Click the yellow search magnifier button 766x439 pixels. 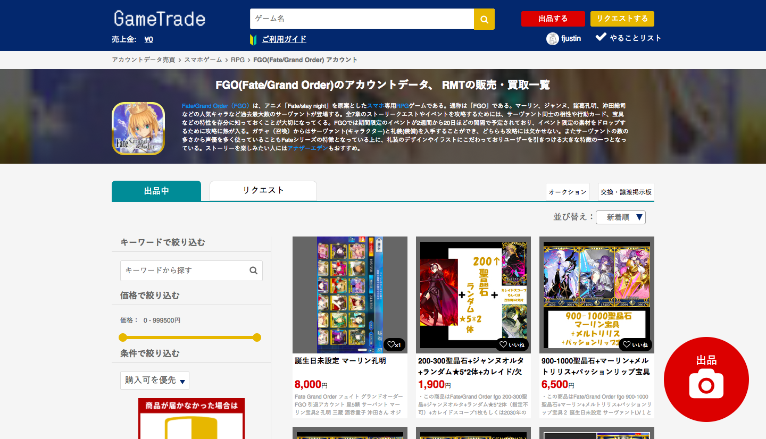[x=484, y=19]
